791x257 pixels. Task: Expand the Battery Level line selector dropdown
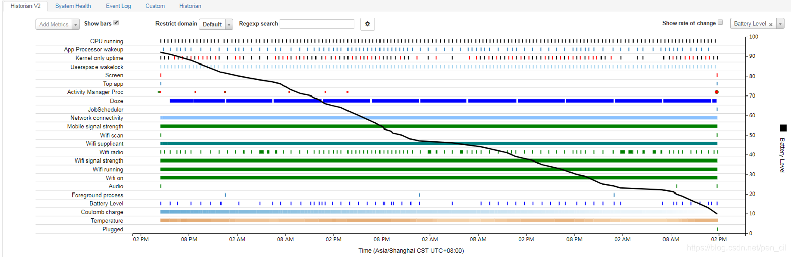pyautogui.click(x=781, y=24)
